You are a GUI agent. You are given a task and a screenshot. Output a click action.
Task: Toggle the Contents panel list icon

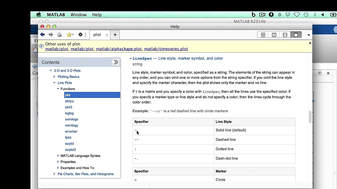pyautogui.click(x=116, y=62)
